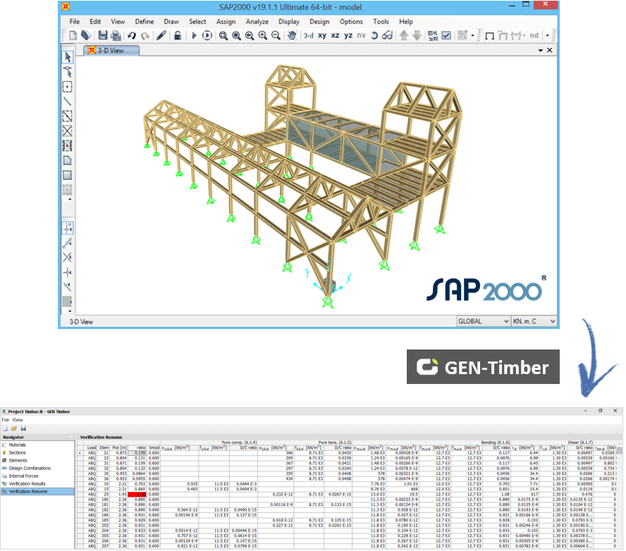Switch to the xy plane view
This screenshot has height=551, width=626.
pos(322,35)
